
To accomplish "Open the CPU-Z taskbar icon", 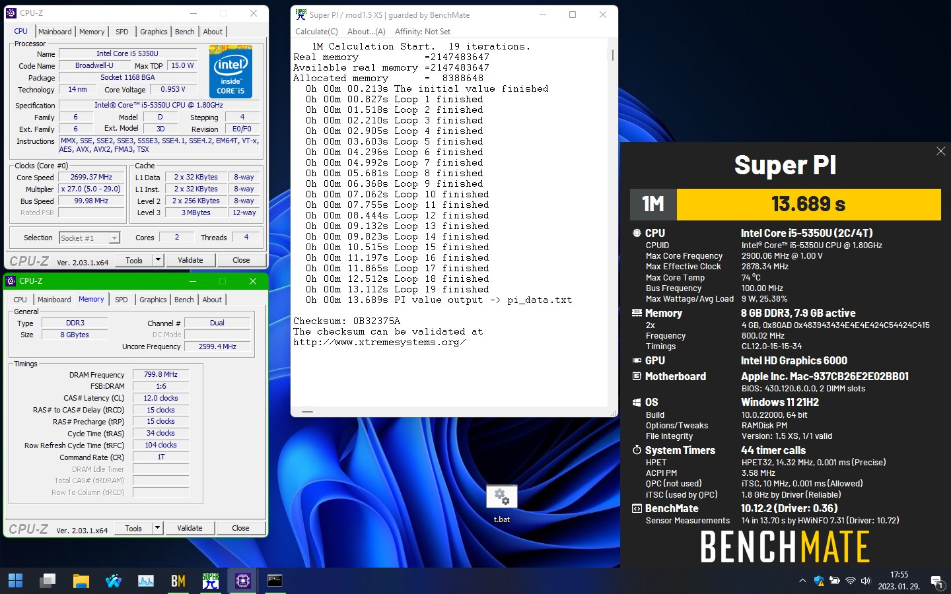I will (x=243, y=581).
